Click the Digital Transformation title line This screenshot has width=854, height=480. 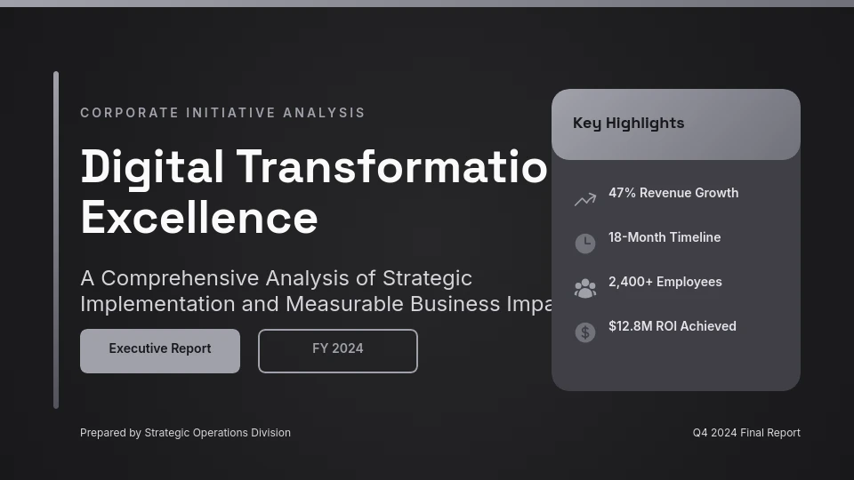(313, 167)
